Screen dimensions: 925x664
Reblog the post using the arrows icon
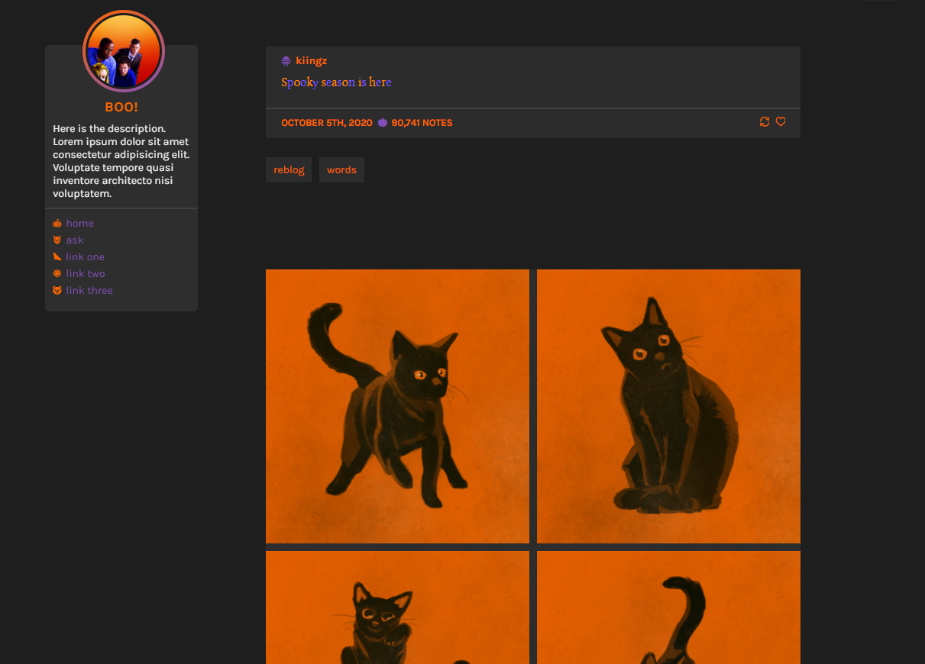coord(765,122)
